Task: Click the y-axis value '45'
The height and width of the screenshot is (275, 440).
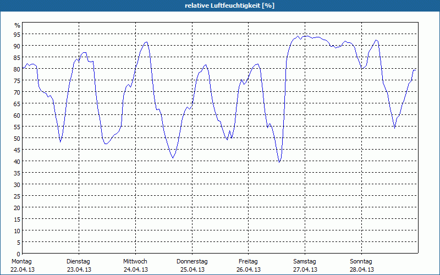Action: [17, 150]
